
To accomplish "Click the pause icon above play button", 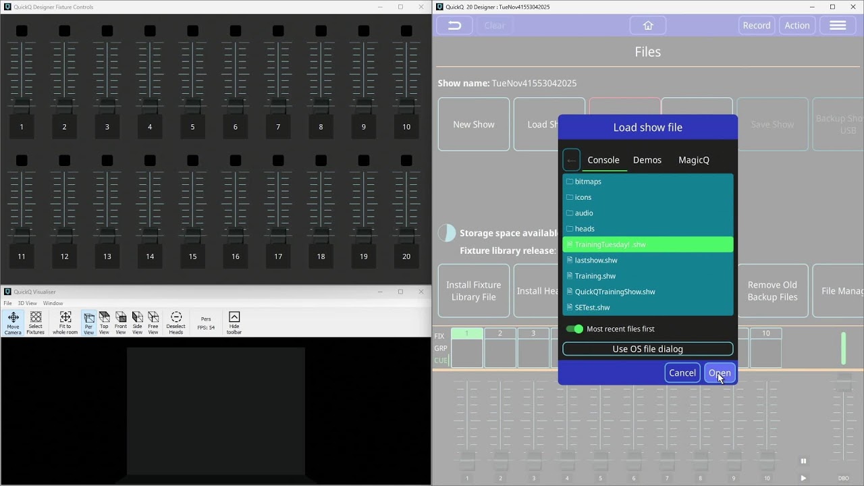I will 803,461.
